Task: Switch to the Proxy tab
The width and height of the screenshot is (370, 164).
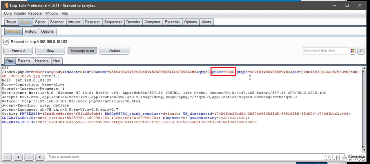Action: click(25, 22)
